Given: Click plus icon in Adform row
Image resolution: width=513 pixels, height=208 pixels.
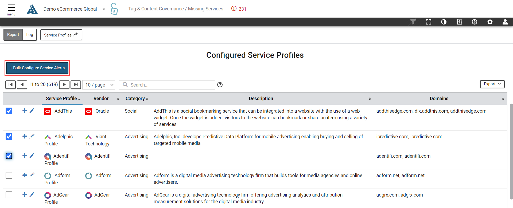Looking at the screenshot, I should coord(25,175).
